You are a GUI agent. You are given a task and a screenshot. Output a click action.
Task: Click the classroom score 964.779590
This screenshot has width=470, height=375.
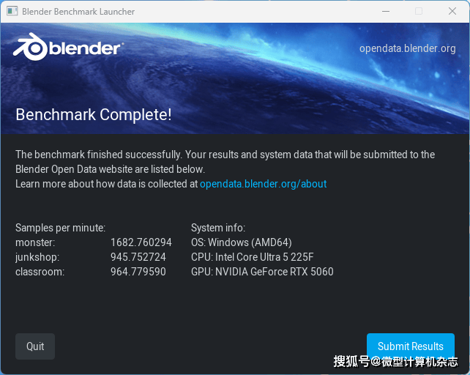(138, 272)
